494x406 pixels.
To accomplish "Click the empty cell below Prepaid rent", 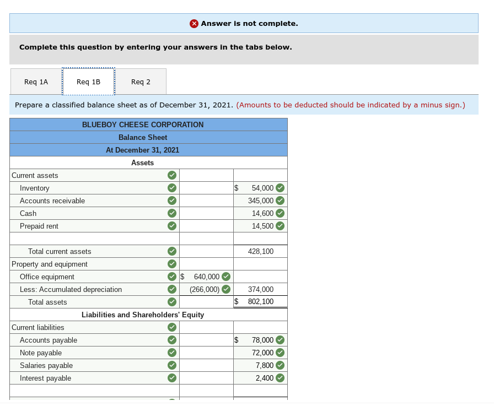I will 259,238.
